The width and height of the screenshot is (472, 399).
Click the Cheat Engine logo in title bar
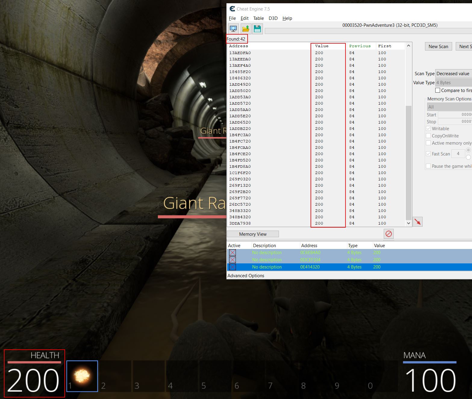point(232,9)
